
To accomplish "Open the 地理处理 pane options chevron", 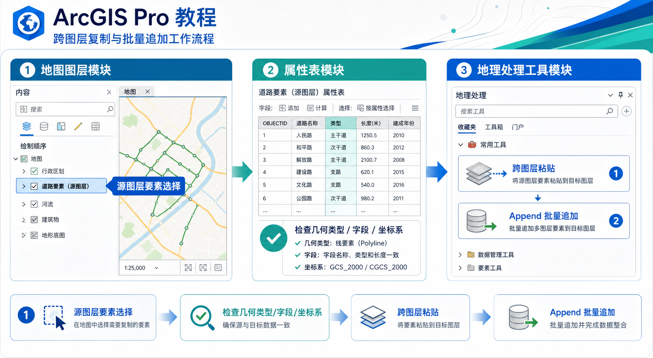I will (610, 95).
